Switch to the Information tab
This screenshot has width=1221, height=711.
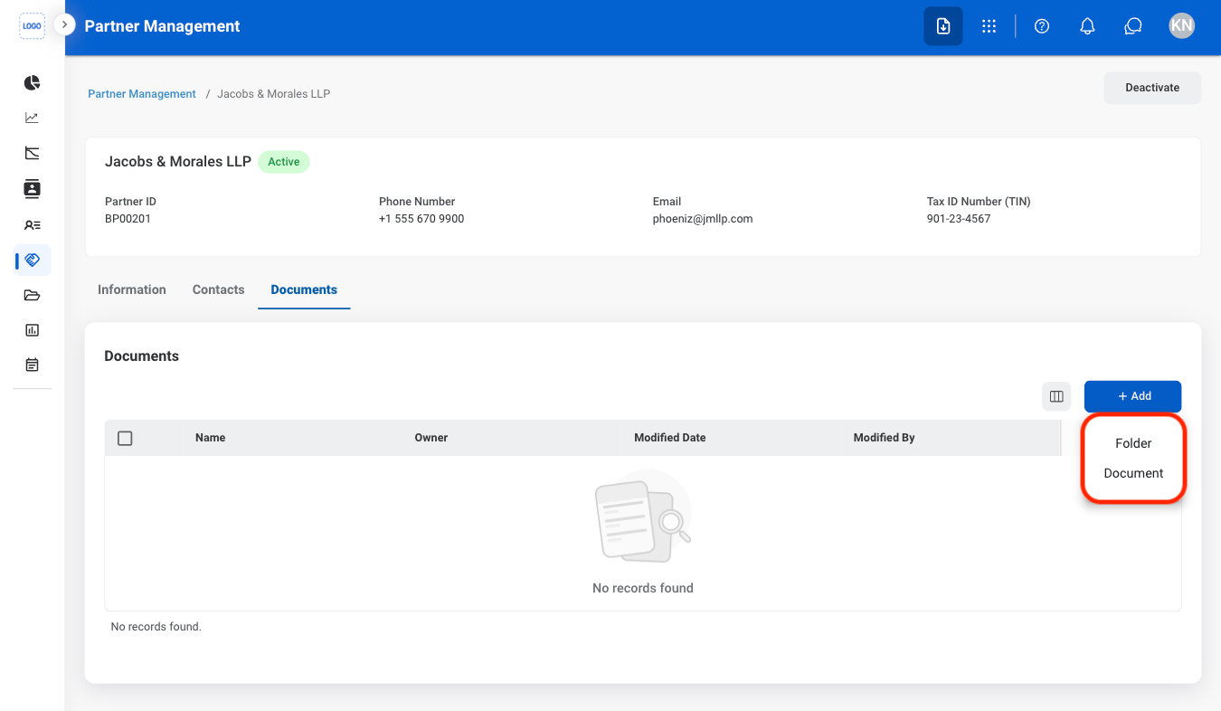(132, 289)
